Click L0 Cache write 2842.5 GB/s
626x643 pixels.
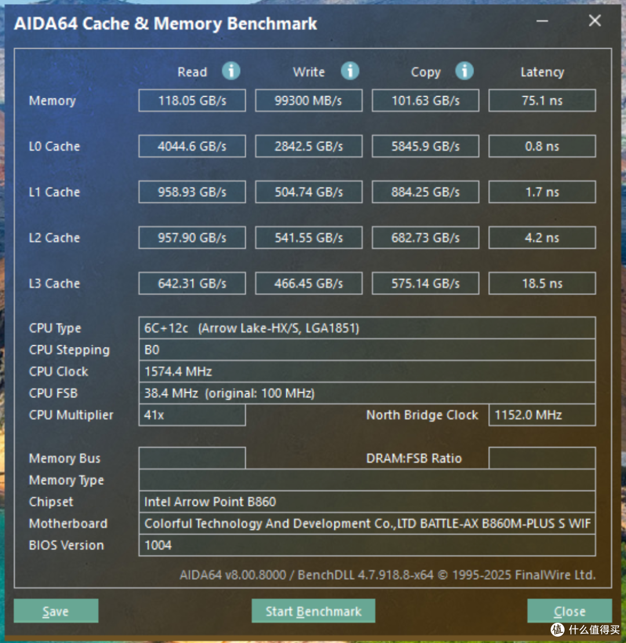308,146
